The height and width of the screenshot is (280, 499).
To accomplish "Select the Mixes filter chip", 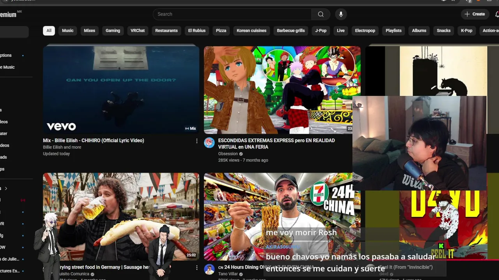I will 89,31.
